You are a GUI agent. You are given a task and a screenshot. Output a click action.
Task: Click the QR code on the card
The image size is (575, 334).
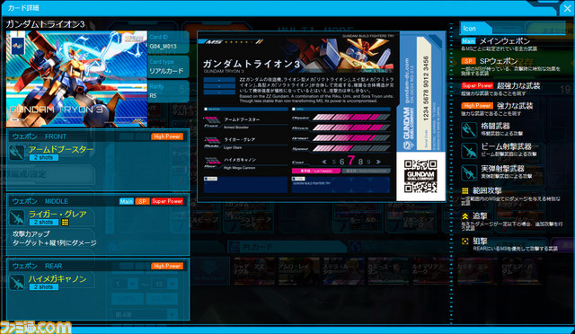420,176
